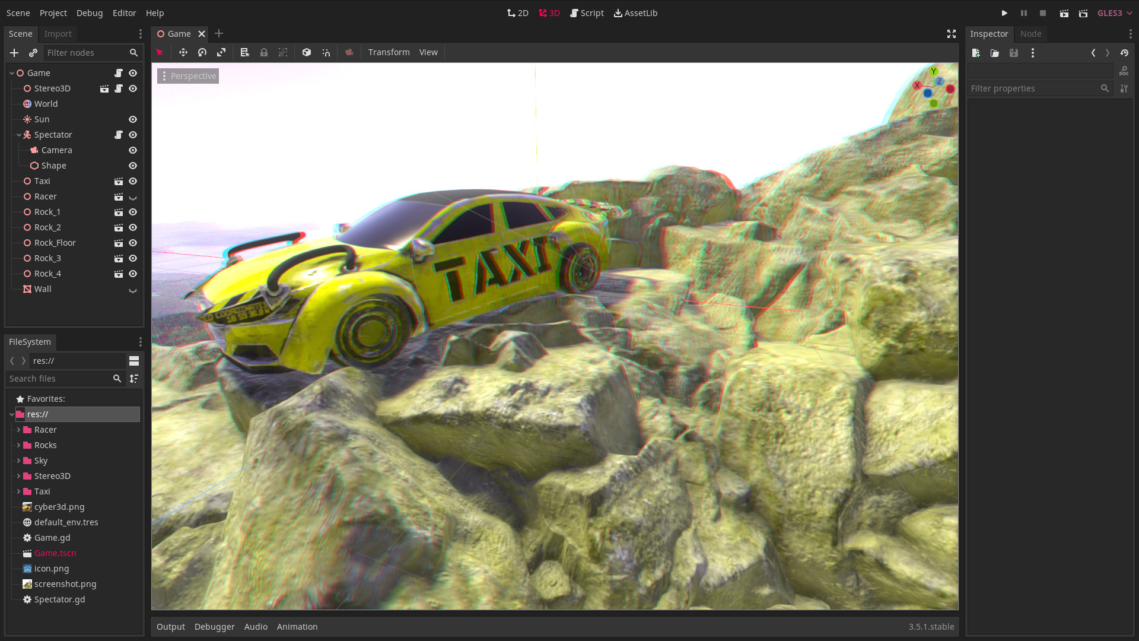
Task: Switch to the Script workspace
Action: [587, 13]
